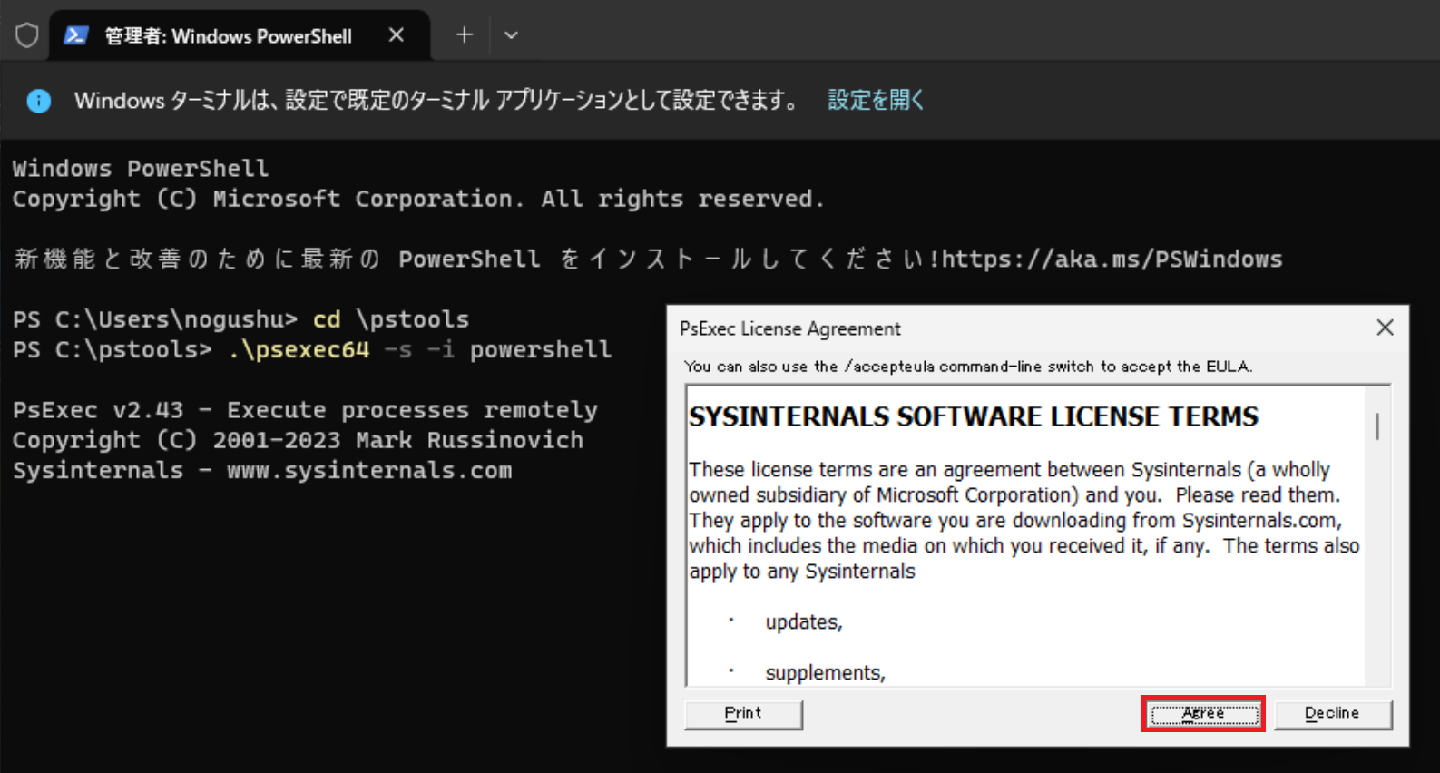Open settings via 設定を開く link
The height and width of the screenshot is (773, 1440).
(876, 100)
